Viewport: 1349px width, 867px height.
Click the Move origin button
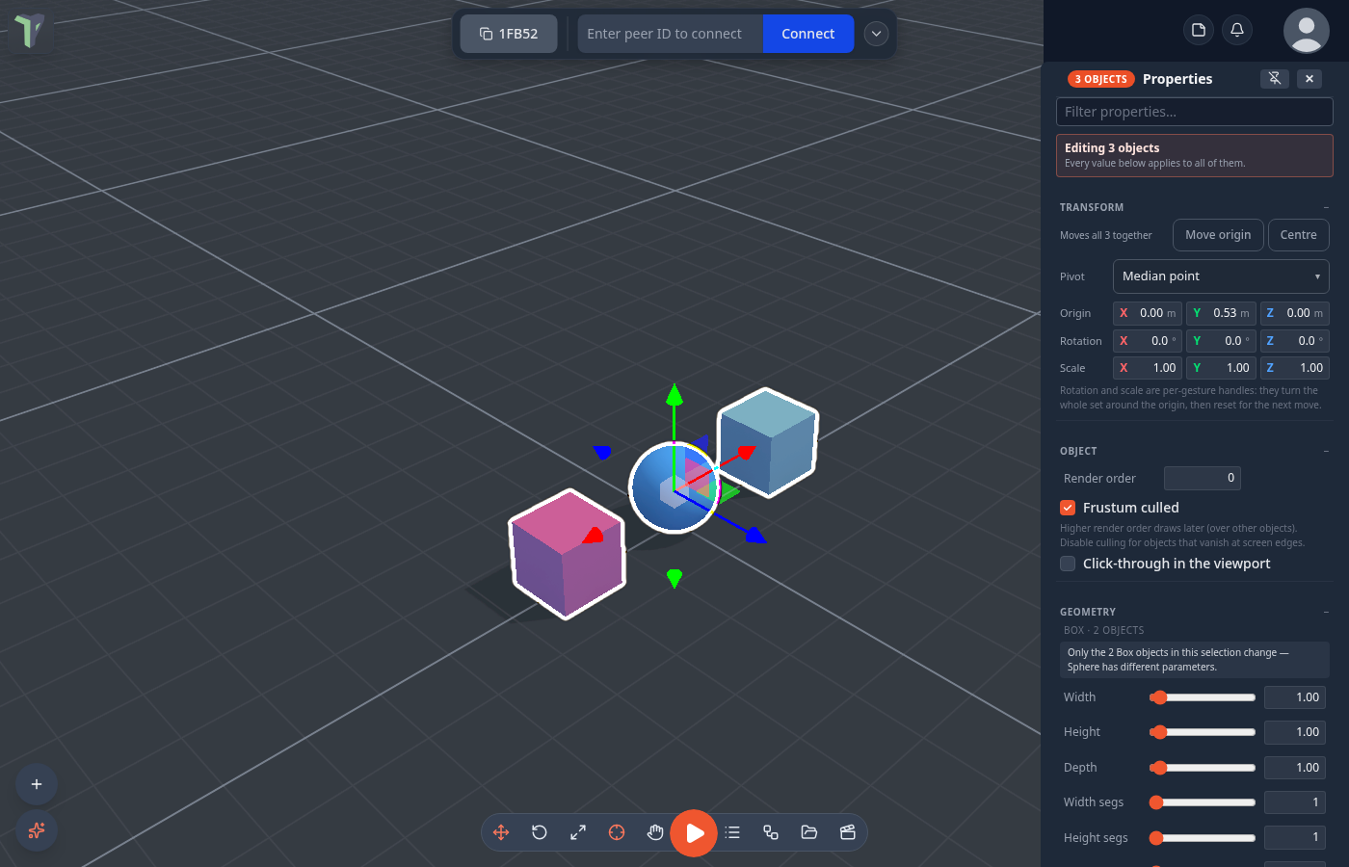click(x=1218, y=235)
